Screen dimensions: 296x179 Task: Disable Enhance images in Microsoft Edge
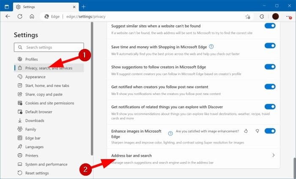click(x=270, y=131)
